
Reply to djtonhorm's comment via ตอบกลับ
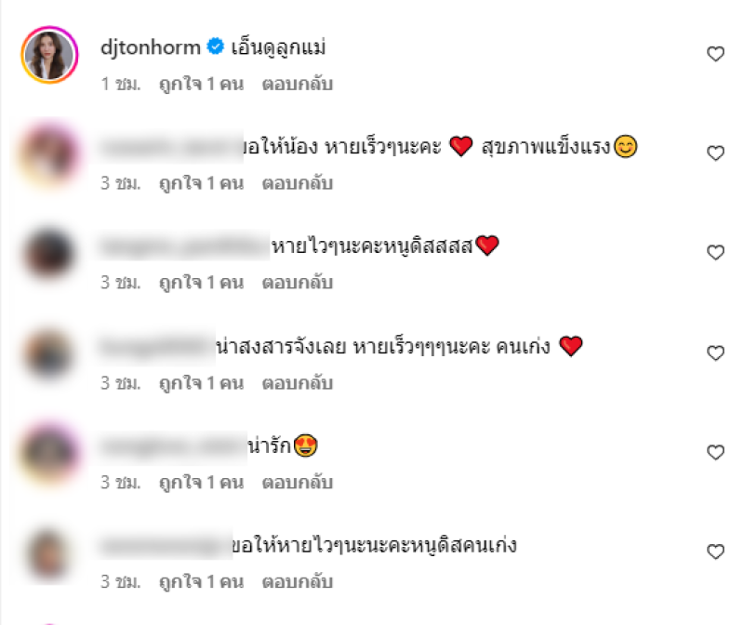pos(297,84)
